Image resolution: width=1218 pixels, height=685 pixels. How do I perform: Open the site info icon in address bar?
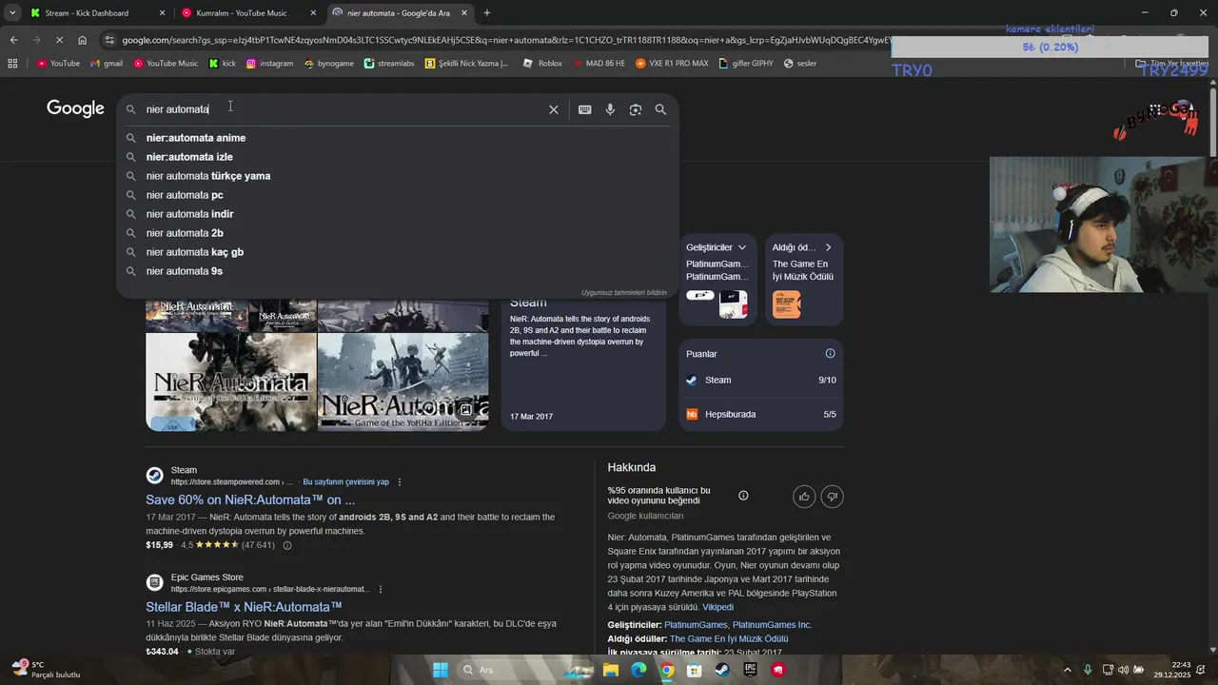[x=110, y=40]
